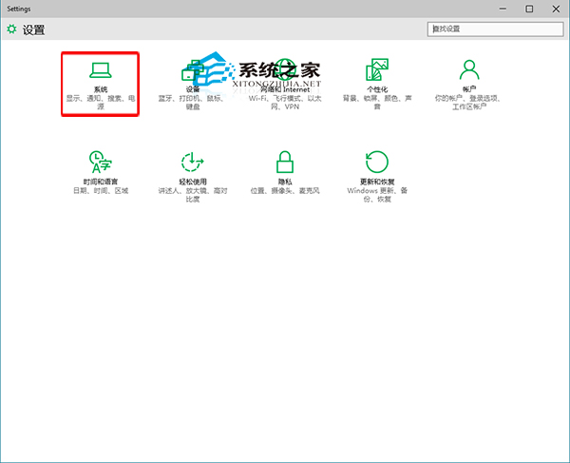This screenshot has height=463, width=570.
Task: Click the 你的帐户、登录选项 description
Action: (x=469, y=103)
